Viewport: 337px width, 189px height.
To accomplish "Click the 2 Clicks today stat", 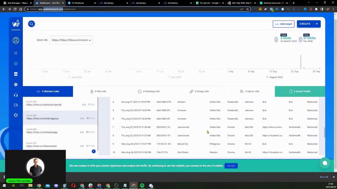I will click(x=286, y=38).
